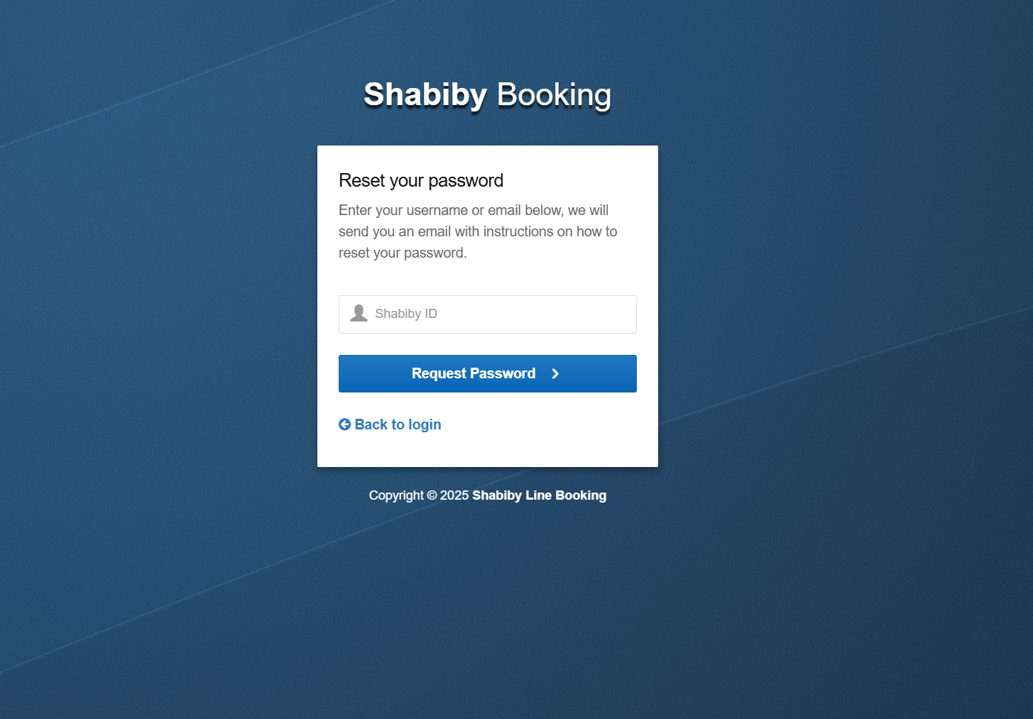Click the circled back arrow icon
Viewport: 1033px width, 719px height.
[x=345, y=424]
